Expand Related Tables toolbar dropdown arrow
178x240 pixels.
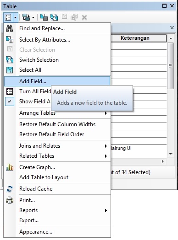point(33,17)
